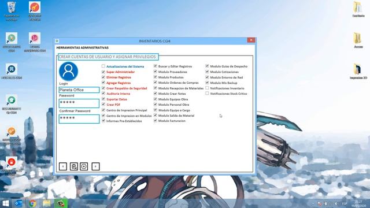The image size is (370, 208).
Task: Click the taskbar clock and date
Action: pos(358,203)
